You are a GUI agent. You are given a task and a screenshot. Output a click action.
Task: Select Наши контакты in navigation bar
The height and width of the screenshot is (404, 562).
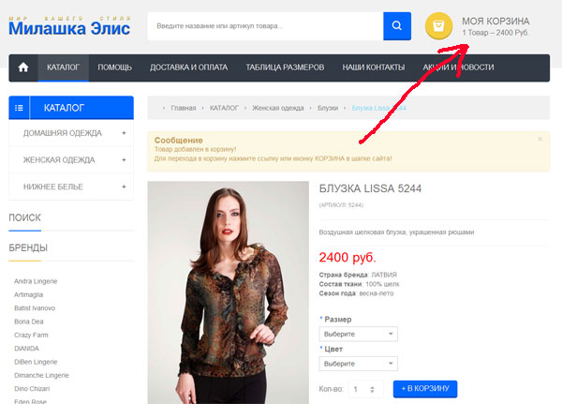[x=373, y=67]
